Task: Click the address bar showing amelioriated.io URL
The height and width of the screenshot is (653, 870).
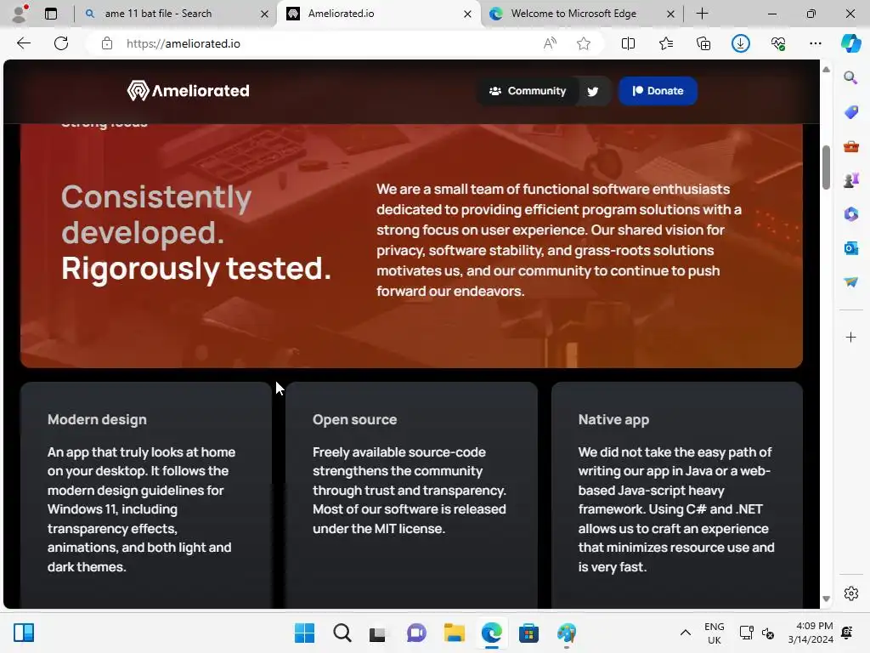Action: point(322,43)
